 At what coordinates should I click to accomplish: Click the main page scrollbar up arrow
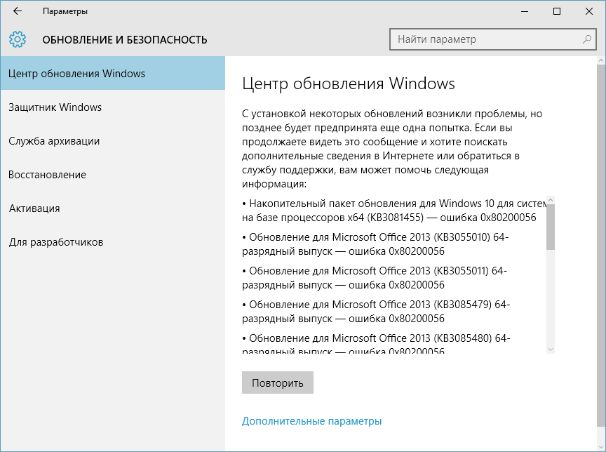(601, 60)
